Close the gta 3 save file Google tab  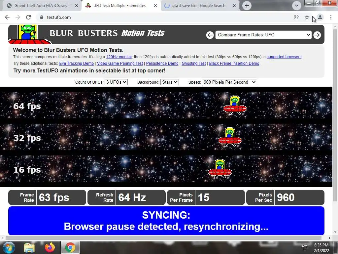[234, 6]
